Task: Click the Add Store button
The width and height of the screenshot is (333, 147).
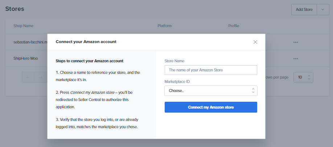Action: [304, 9]
